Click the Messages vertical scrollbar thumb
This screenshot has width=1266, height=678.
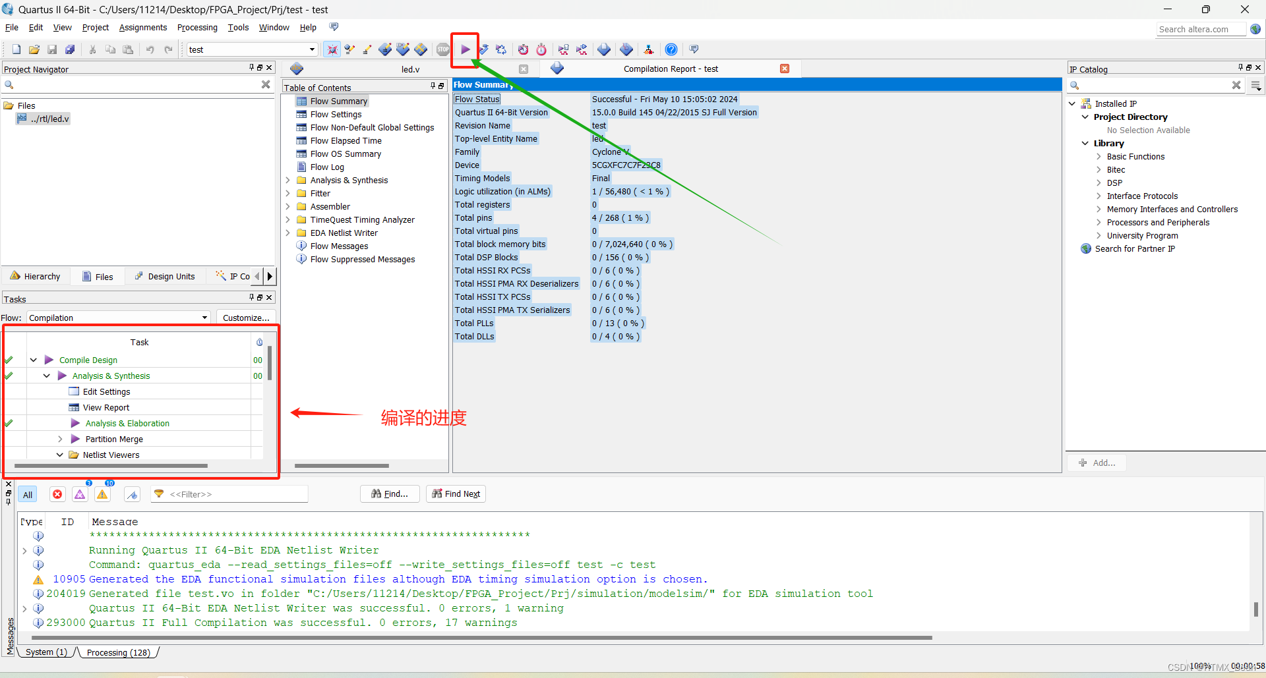[1255, 609]
